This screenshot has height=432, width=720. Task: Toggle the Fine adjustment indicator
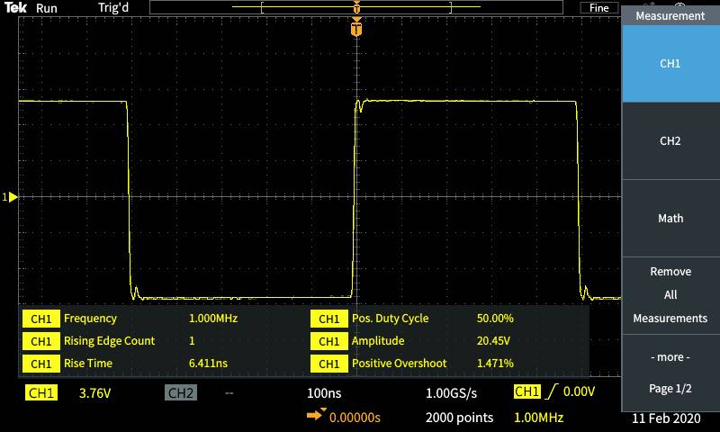pyautogui.click(x=599, y=8)
